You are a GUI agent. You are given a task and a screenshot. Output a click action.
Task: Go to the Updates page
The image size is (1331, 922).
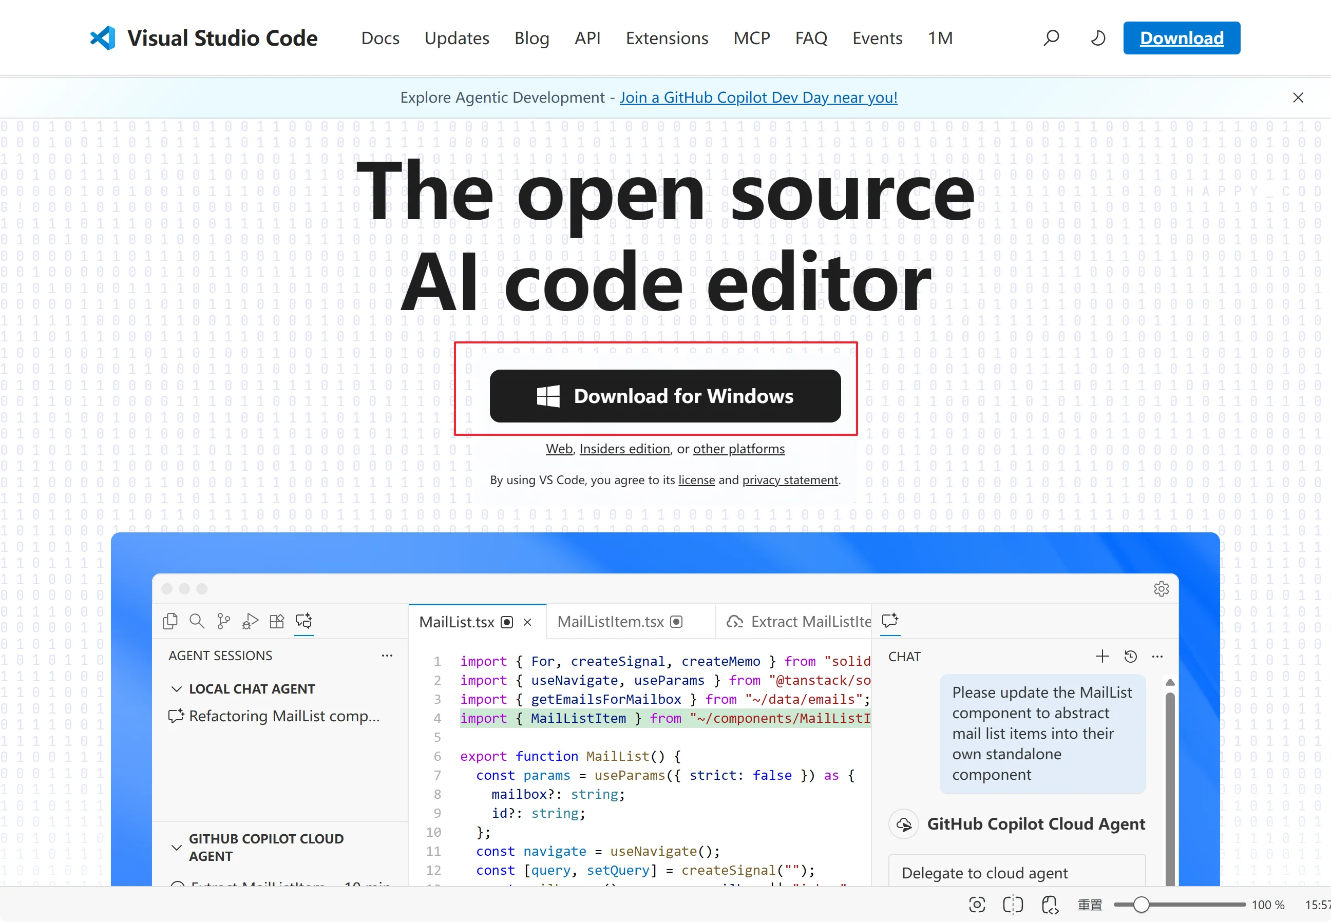pos(457,38)
